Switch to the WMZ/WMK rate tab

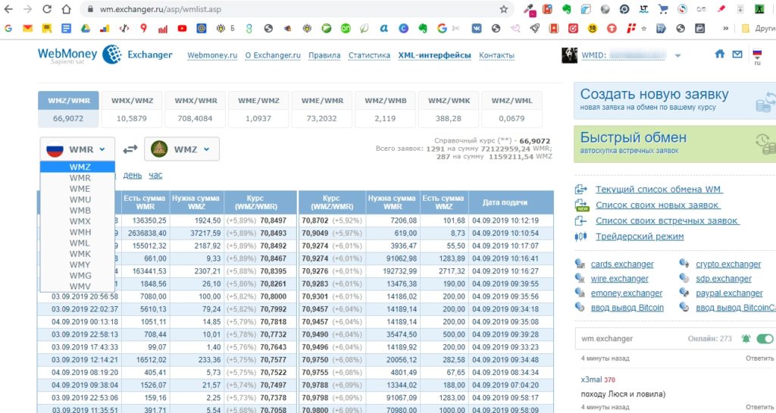[x=449, y=109]
